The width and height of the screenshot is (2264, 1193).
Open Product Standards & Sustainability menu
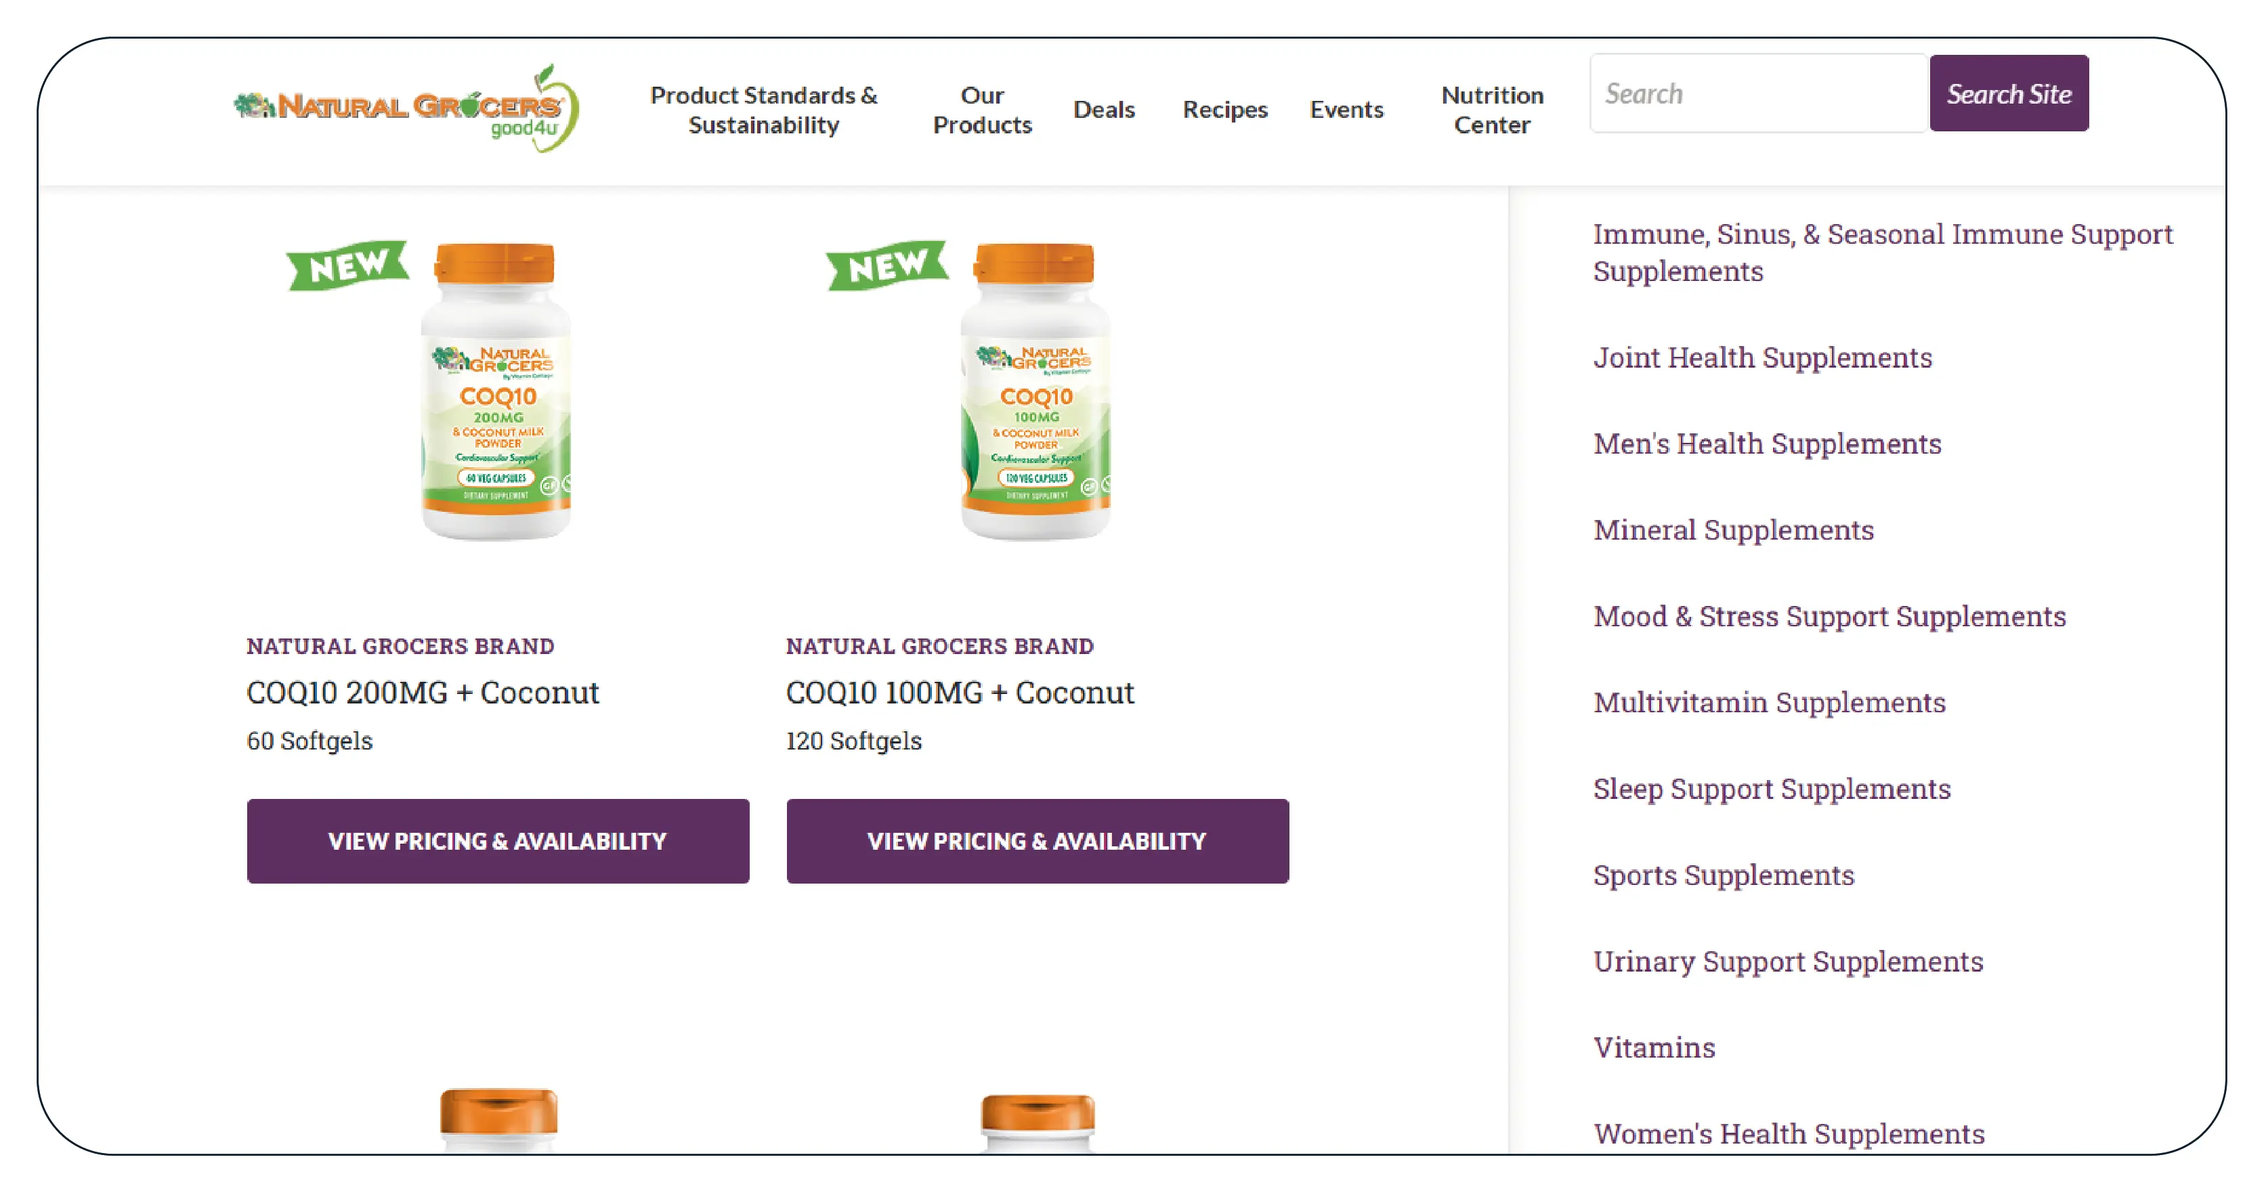(764, 110)
